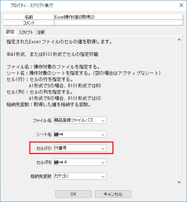This screenshot has width=187, height=202.
Task: Click the セル(行) field showing 行番号
Action: (77, 148)
